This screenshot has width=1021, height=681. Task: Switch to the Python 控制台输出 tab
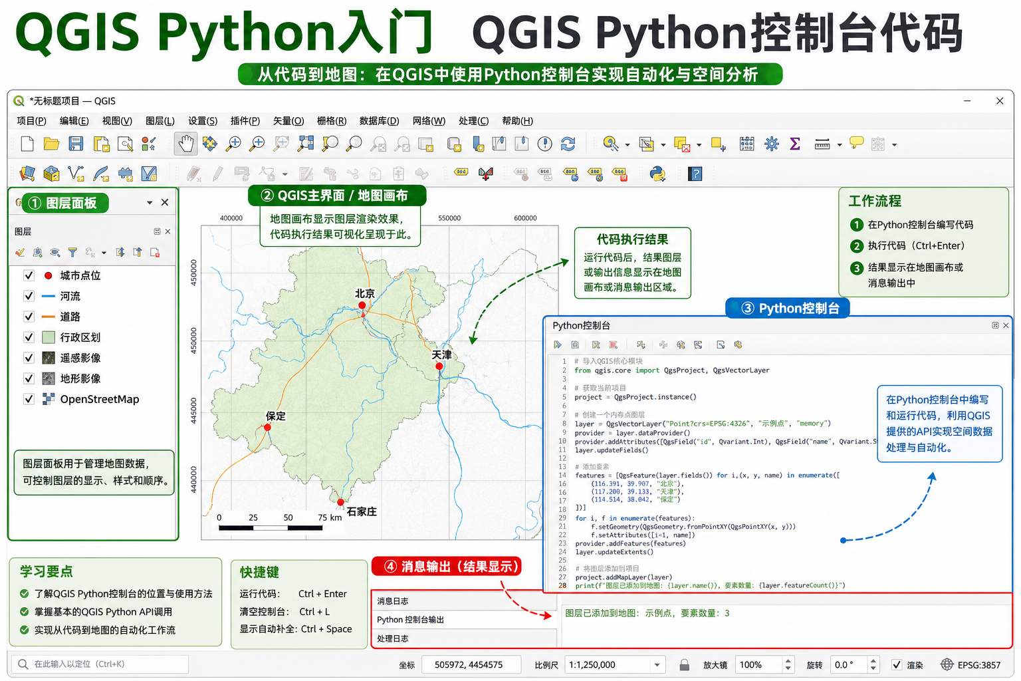(463, 620)
